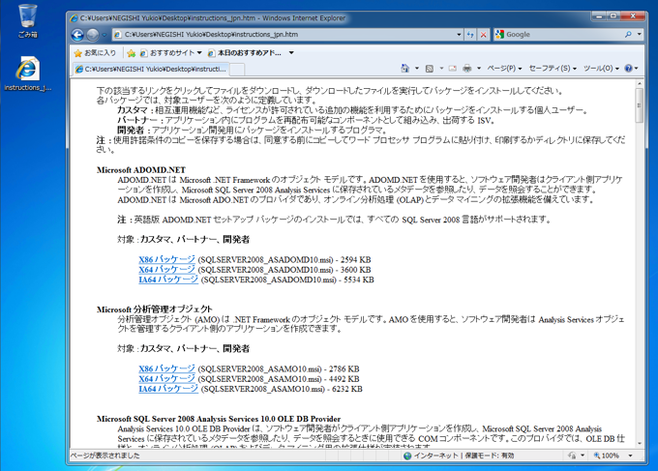Click the ごみ箱 recycle bin desktop icon
The height and width of the screenshot is (471, 658).
tap(28, 21)
